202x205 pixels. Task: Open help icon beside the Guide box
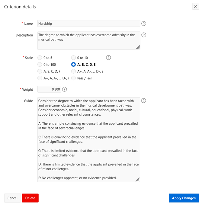(143, 101)
